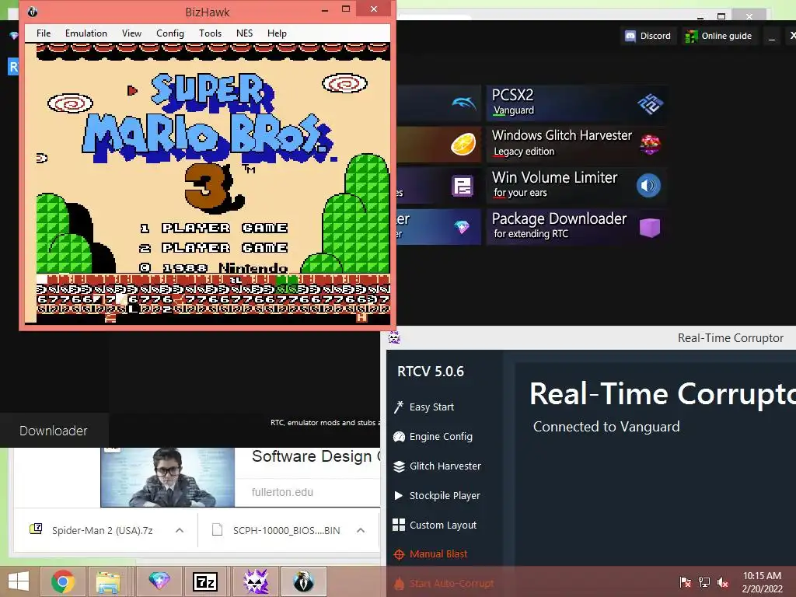This screenshot has height=597, width=796.
Task: Open the NES menu in BizHawk
Action: click(x=244, y=33)
